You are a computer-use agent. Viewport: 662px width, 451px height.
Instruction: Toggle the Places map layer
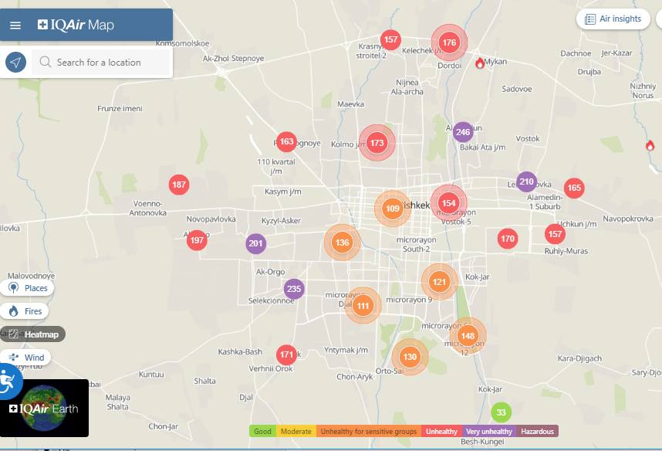[28, 288]
